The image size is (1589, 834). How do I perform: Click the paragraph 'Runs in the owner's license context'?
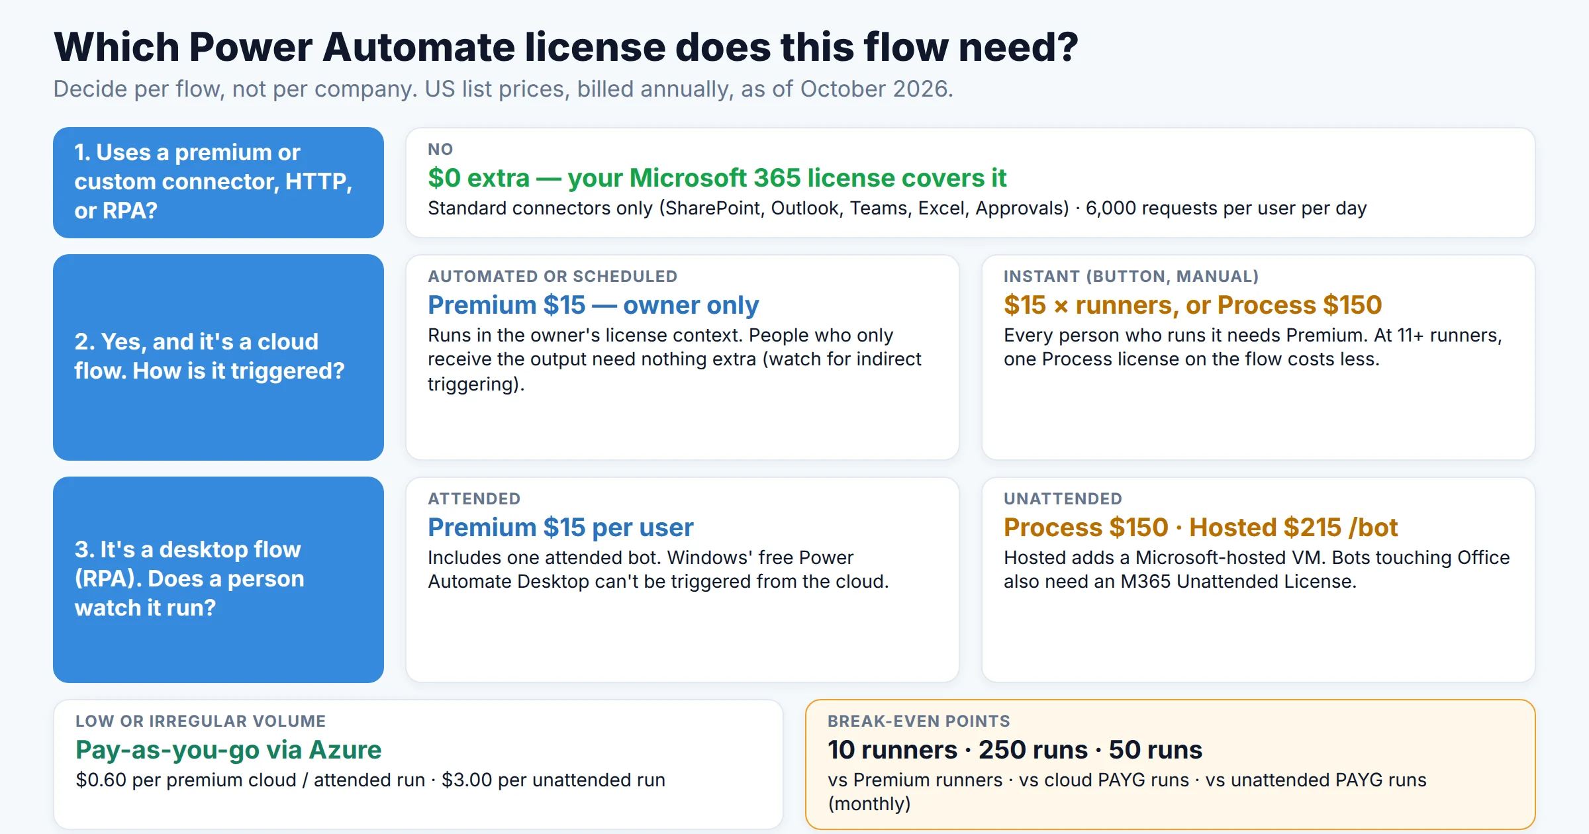(x=675, y=359)
